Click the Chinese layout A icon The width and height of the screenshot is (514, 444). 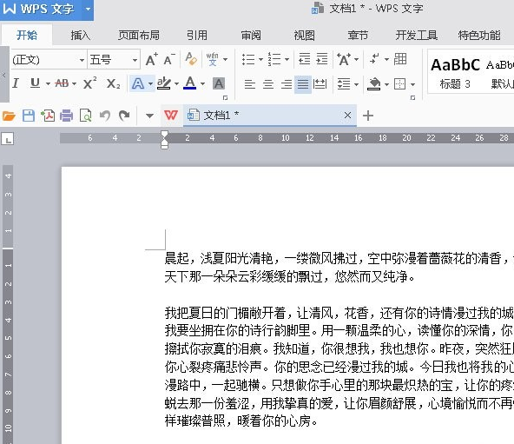pos(344,59)
